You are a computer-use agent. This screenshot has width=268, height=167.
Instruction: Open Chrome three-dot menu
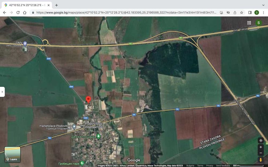coord(263,13)
